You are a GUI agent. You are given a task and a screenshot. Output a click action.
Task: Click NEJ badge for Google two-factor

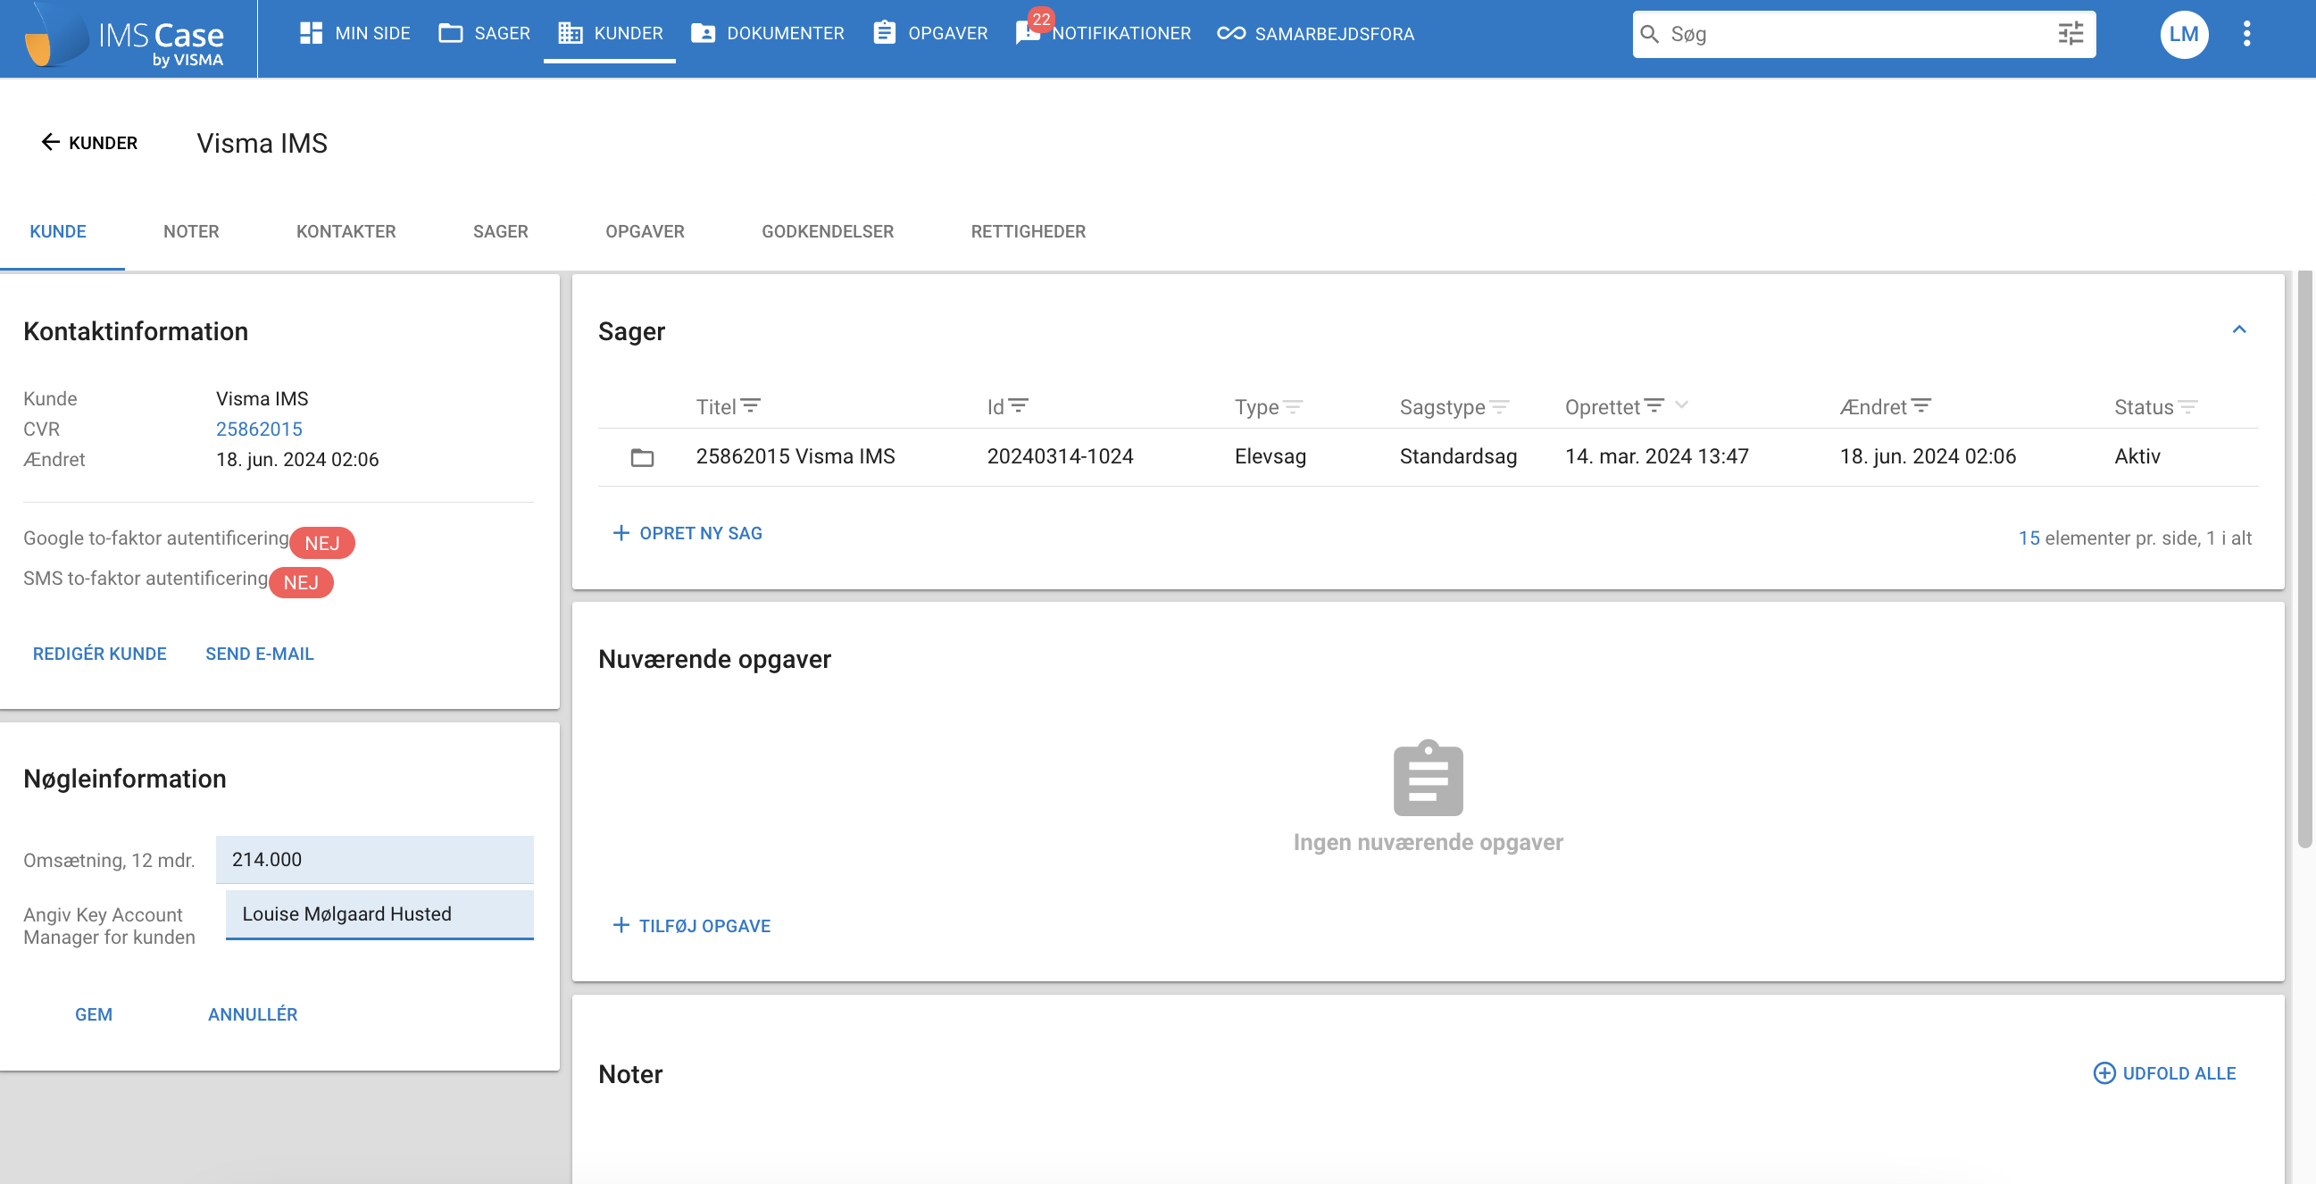(322, 543)
